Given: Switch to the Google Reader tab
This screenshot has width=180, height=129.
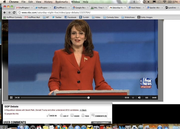Looking at the screenshot, I should 80,8.
